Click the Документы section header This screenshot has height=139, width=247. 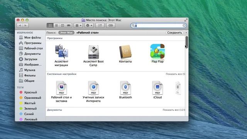[x=54, y=110]
